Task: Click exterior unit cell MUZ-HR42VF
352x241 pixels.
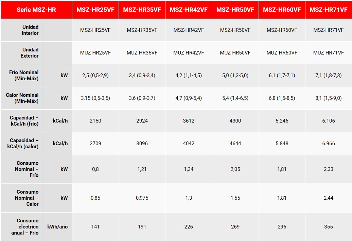Action: coord(189,53)
